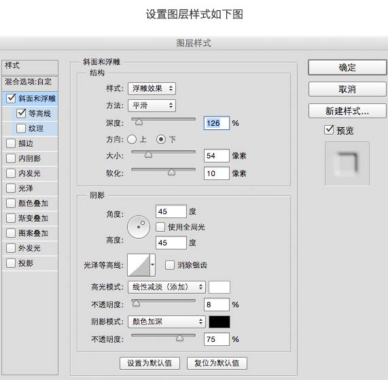Select the 颜色叠加 list entry label
The width and height of the screenshot is (388, 380).
33,203
